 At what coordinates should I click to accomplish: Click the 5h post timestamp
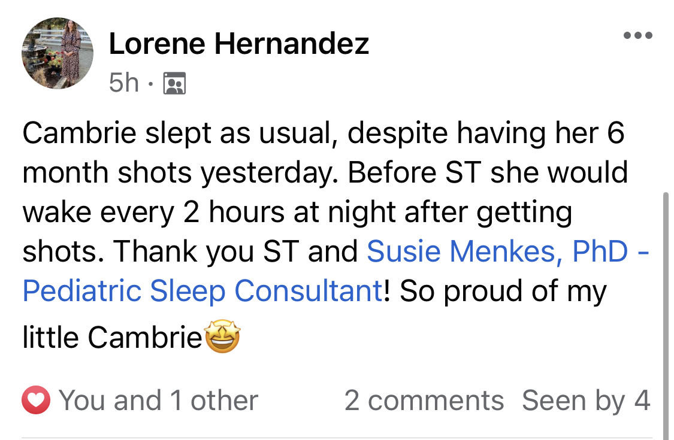click(x=123, y=83)
